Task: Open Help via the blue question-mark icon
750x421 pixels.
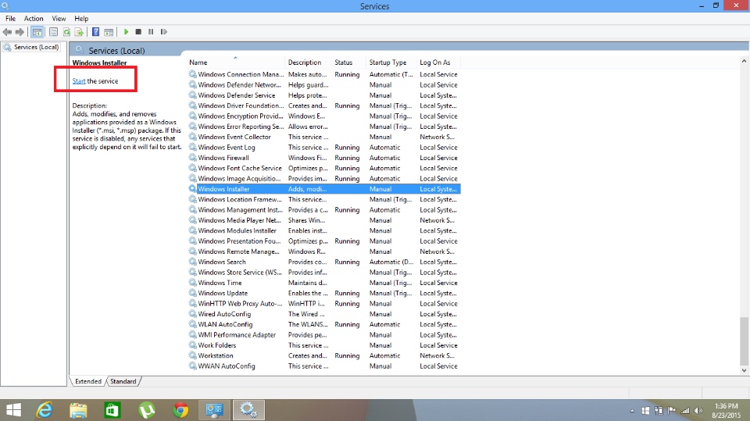Action: [95, 32]
